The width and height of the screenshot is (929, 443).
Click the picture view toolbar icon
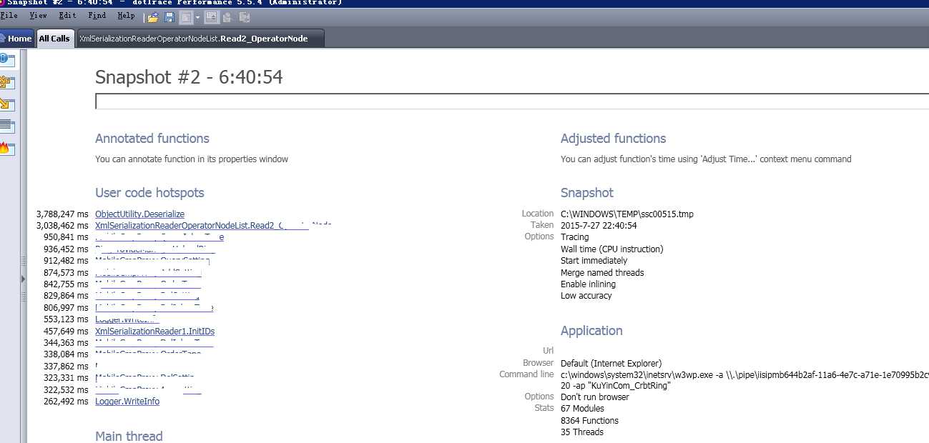[x=212, y=17]
